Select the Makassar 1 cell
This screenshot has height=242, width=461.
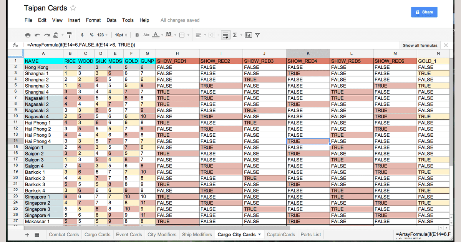43,221
